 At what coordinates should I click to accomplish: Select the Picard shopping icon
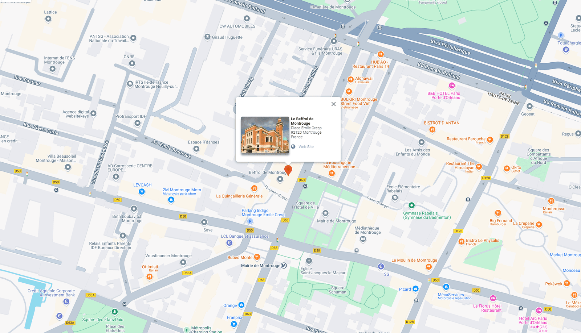415,289
